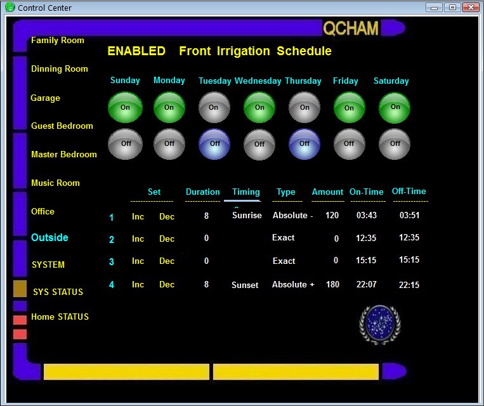
Task: Click the Sunset timing in row 4
Action: pos(245,285)
